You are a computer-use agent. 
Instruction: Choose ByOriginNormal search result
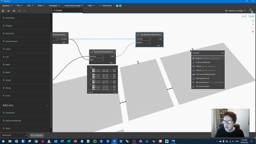208,78
